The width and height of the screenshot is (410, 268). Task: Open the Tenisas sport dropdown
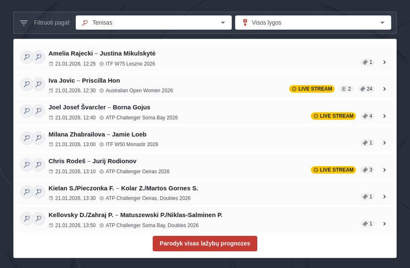click(153, 23)
